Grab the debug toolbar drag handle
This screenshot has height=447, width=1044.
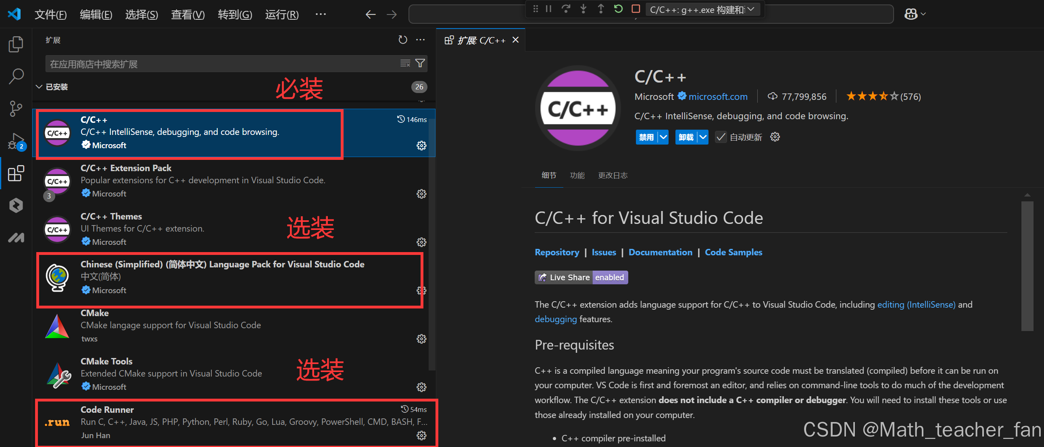click(x=536, y=8)
